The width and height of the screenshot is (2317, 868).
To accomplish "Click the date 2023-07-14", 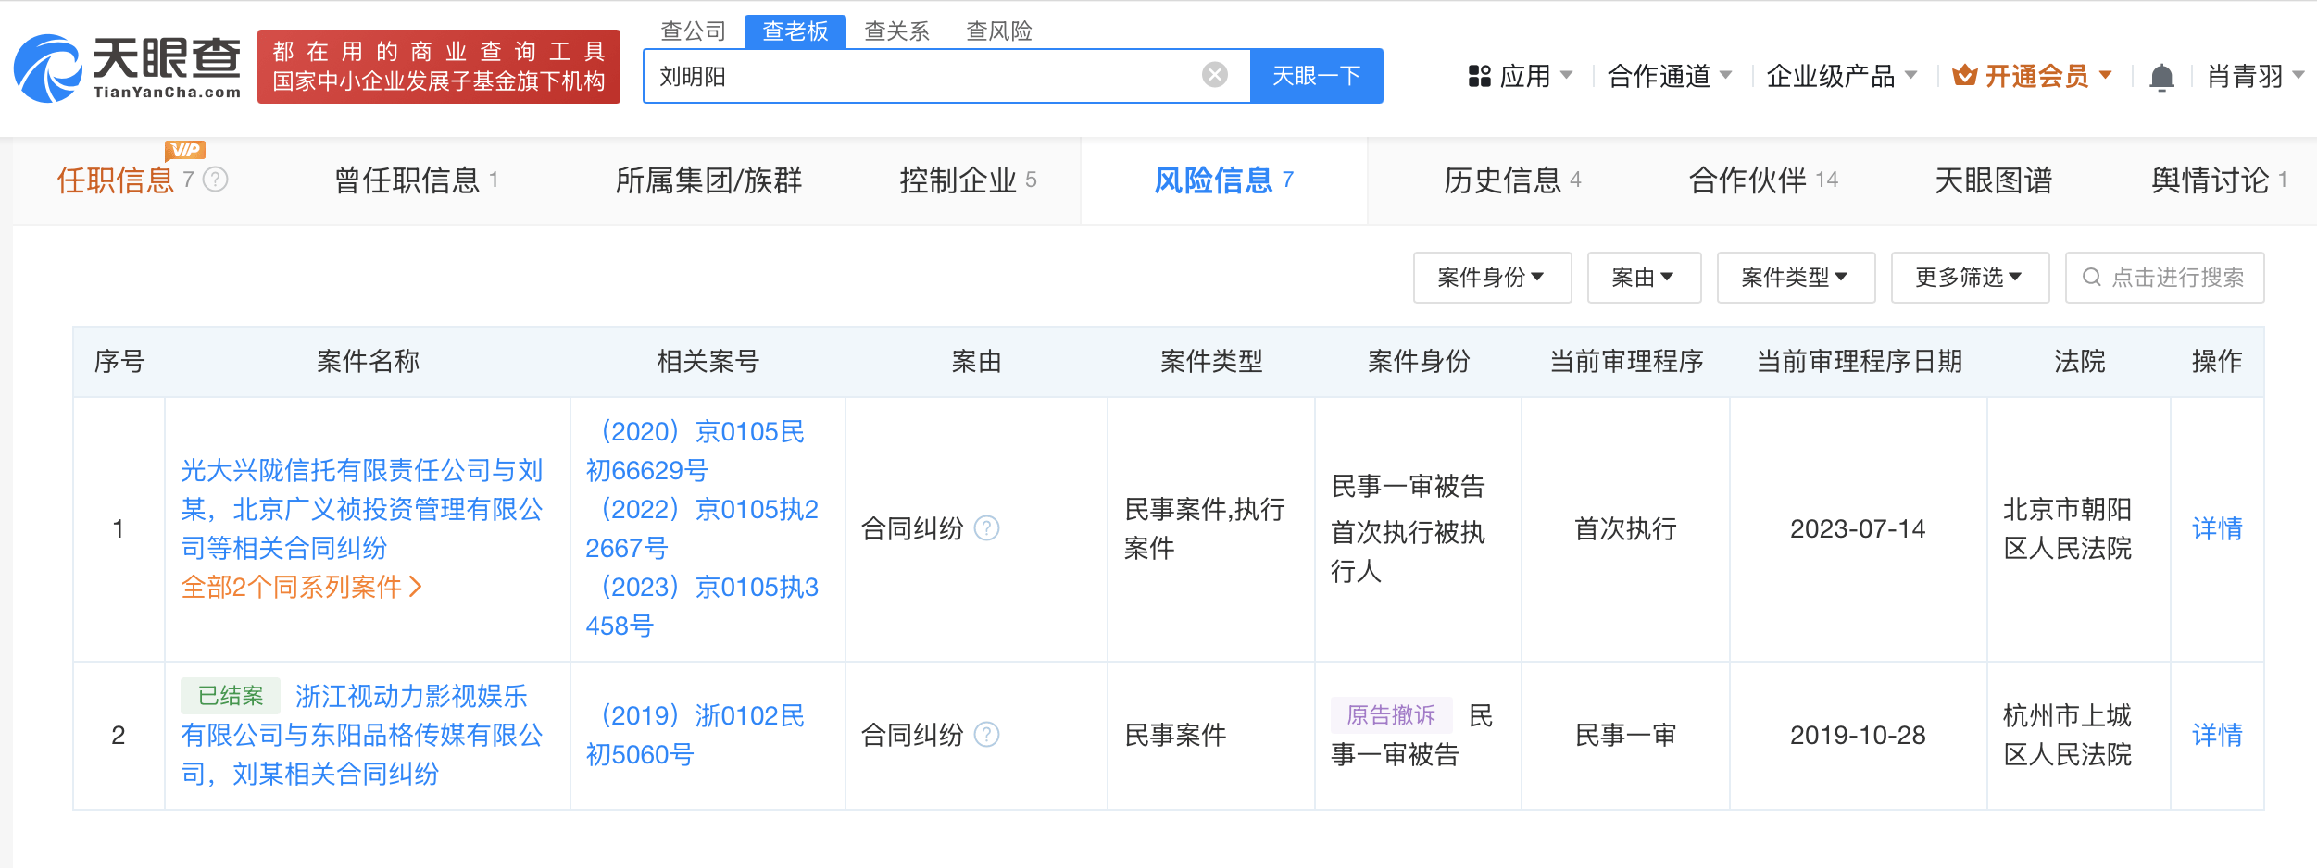I will (1858, 528).
